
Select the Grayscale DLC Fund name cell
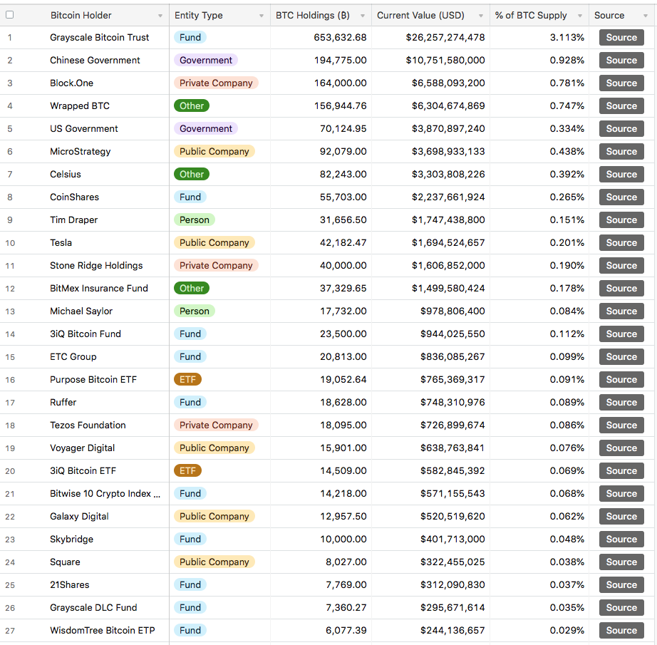click(93, 608)
